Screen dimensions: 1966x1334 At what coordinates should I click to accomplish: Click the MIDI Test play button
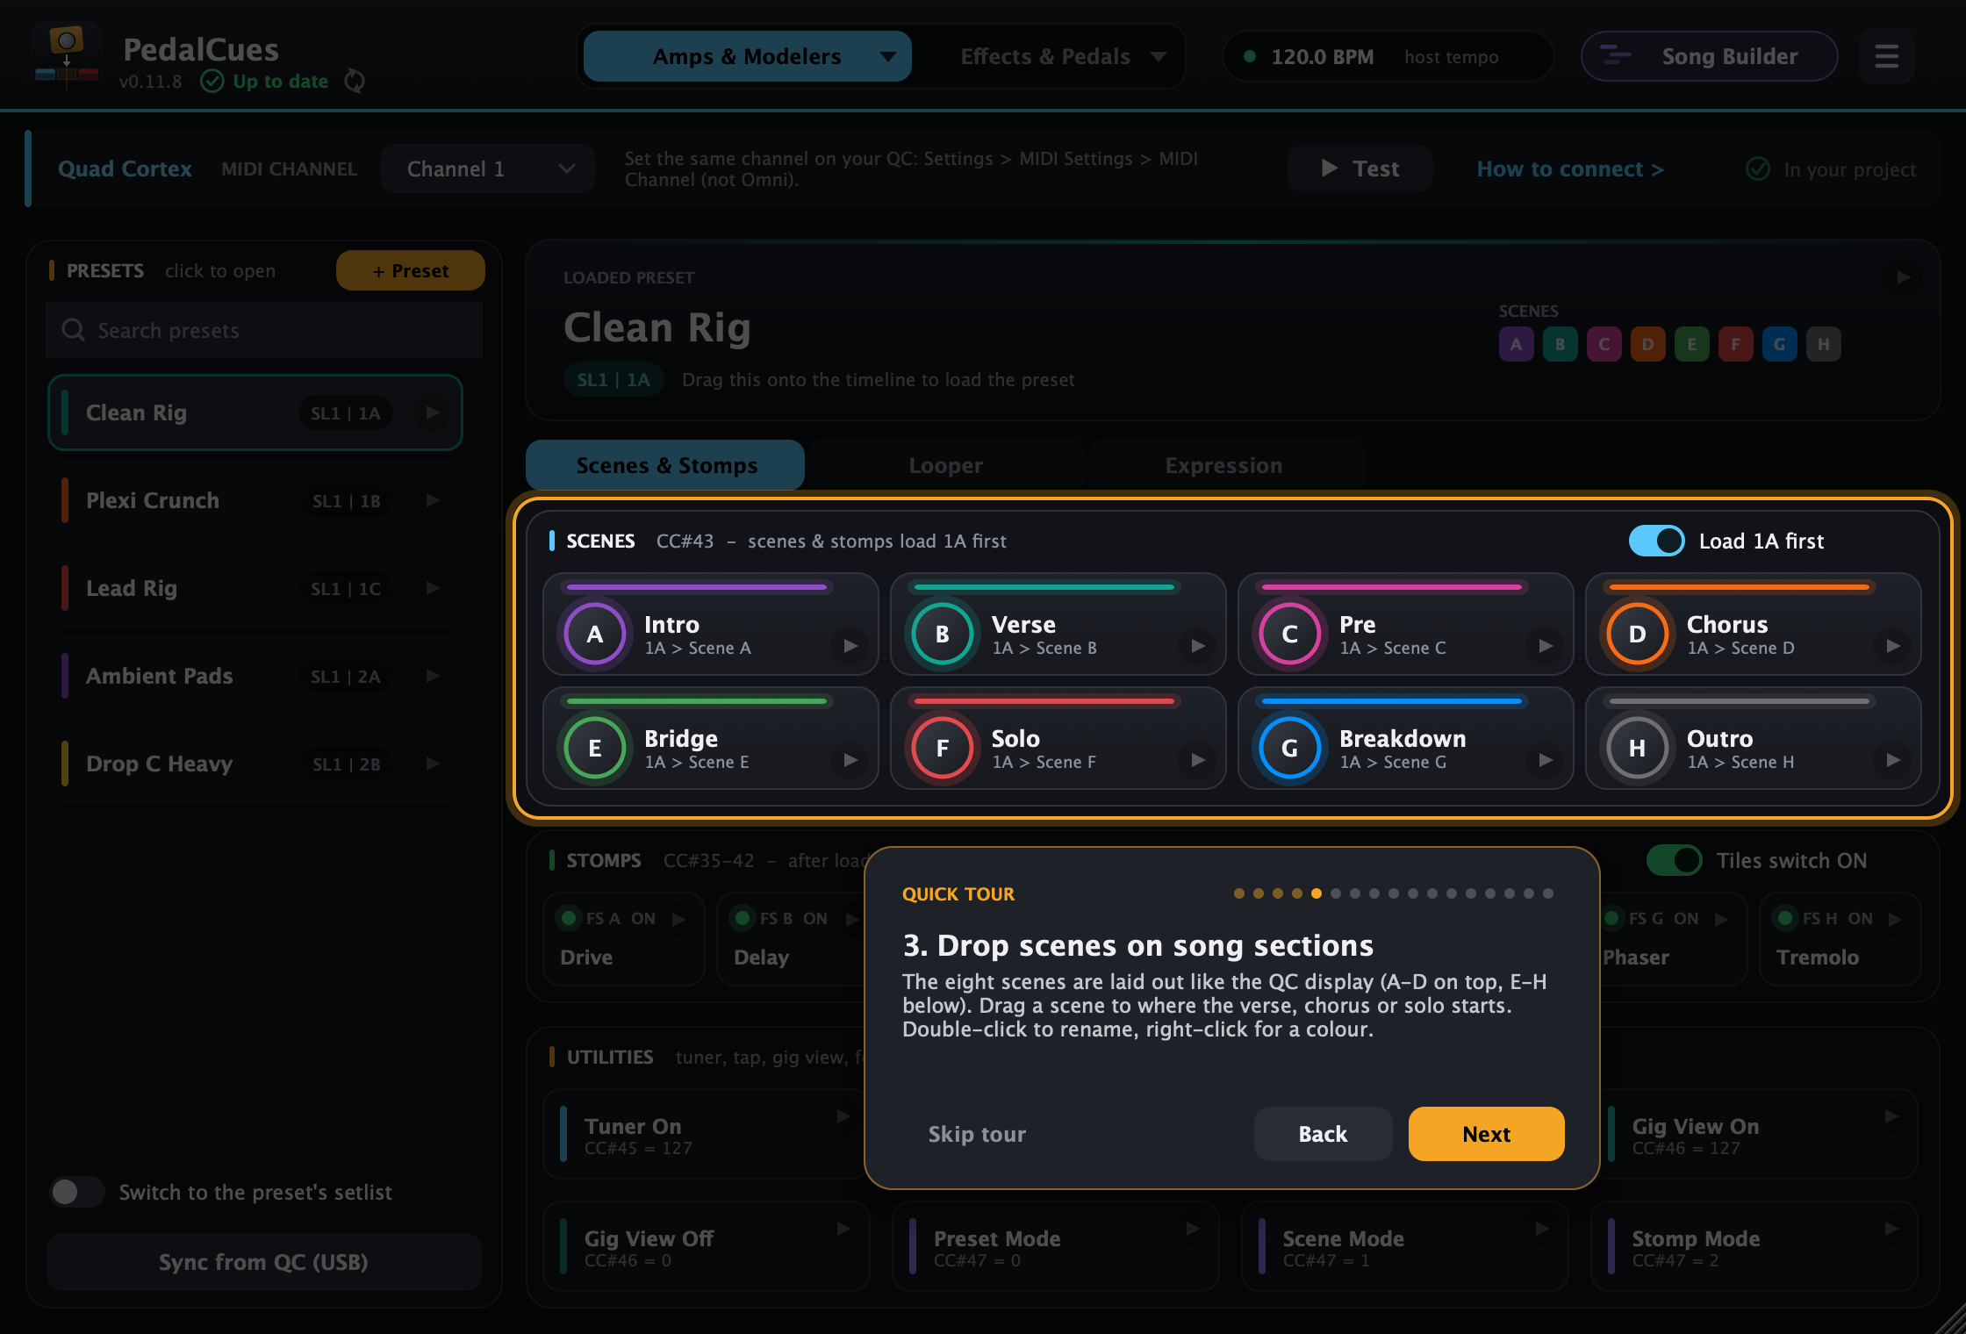[1360, 169]
